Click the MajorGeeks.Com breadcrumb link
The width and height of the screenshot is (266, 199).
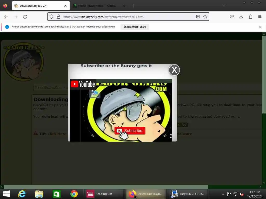click(x=49, y=88)
